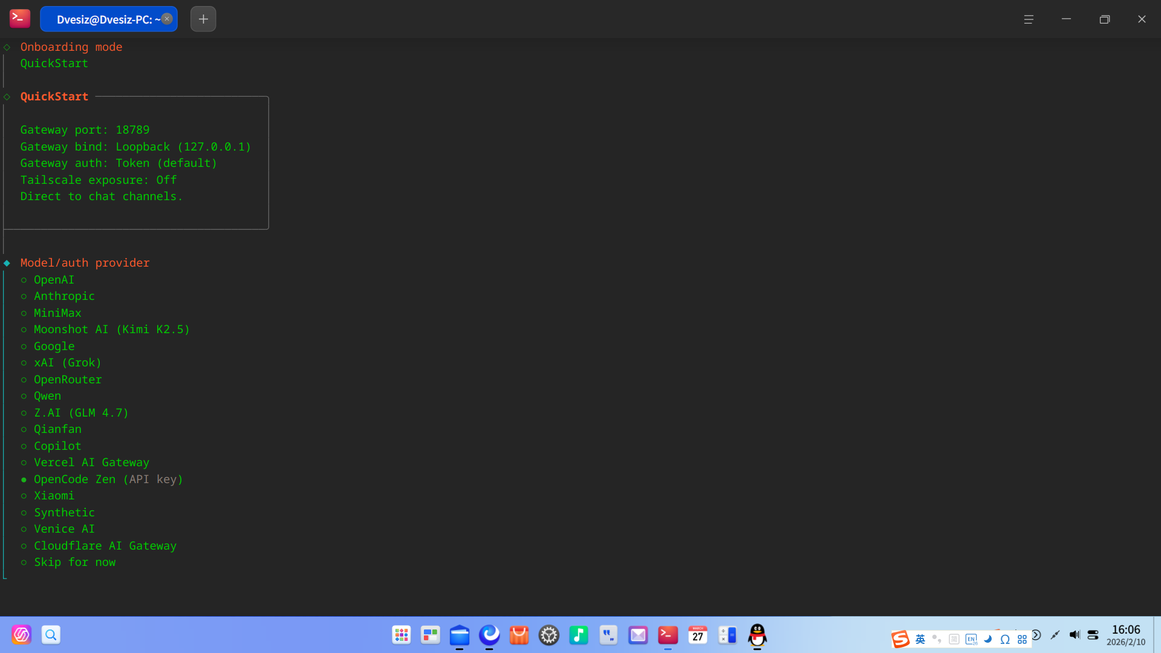
Task: Open the terminal hamburger menu
Action: click(x=1029, y=19)
